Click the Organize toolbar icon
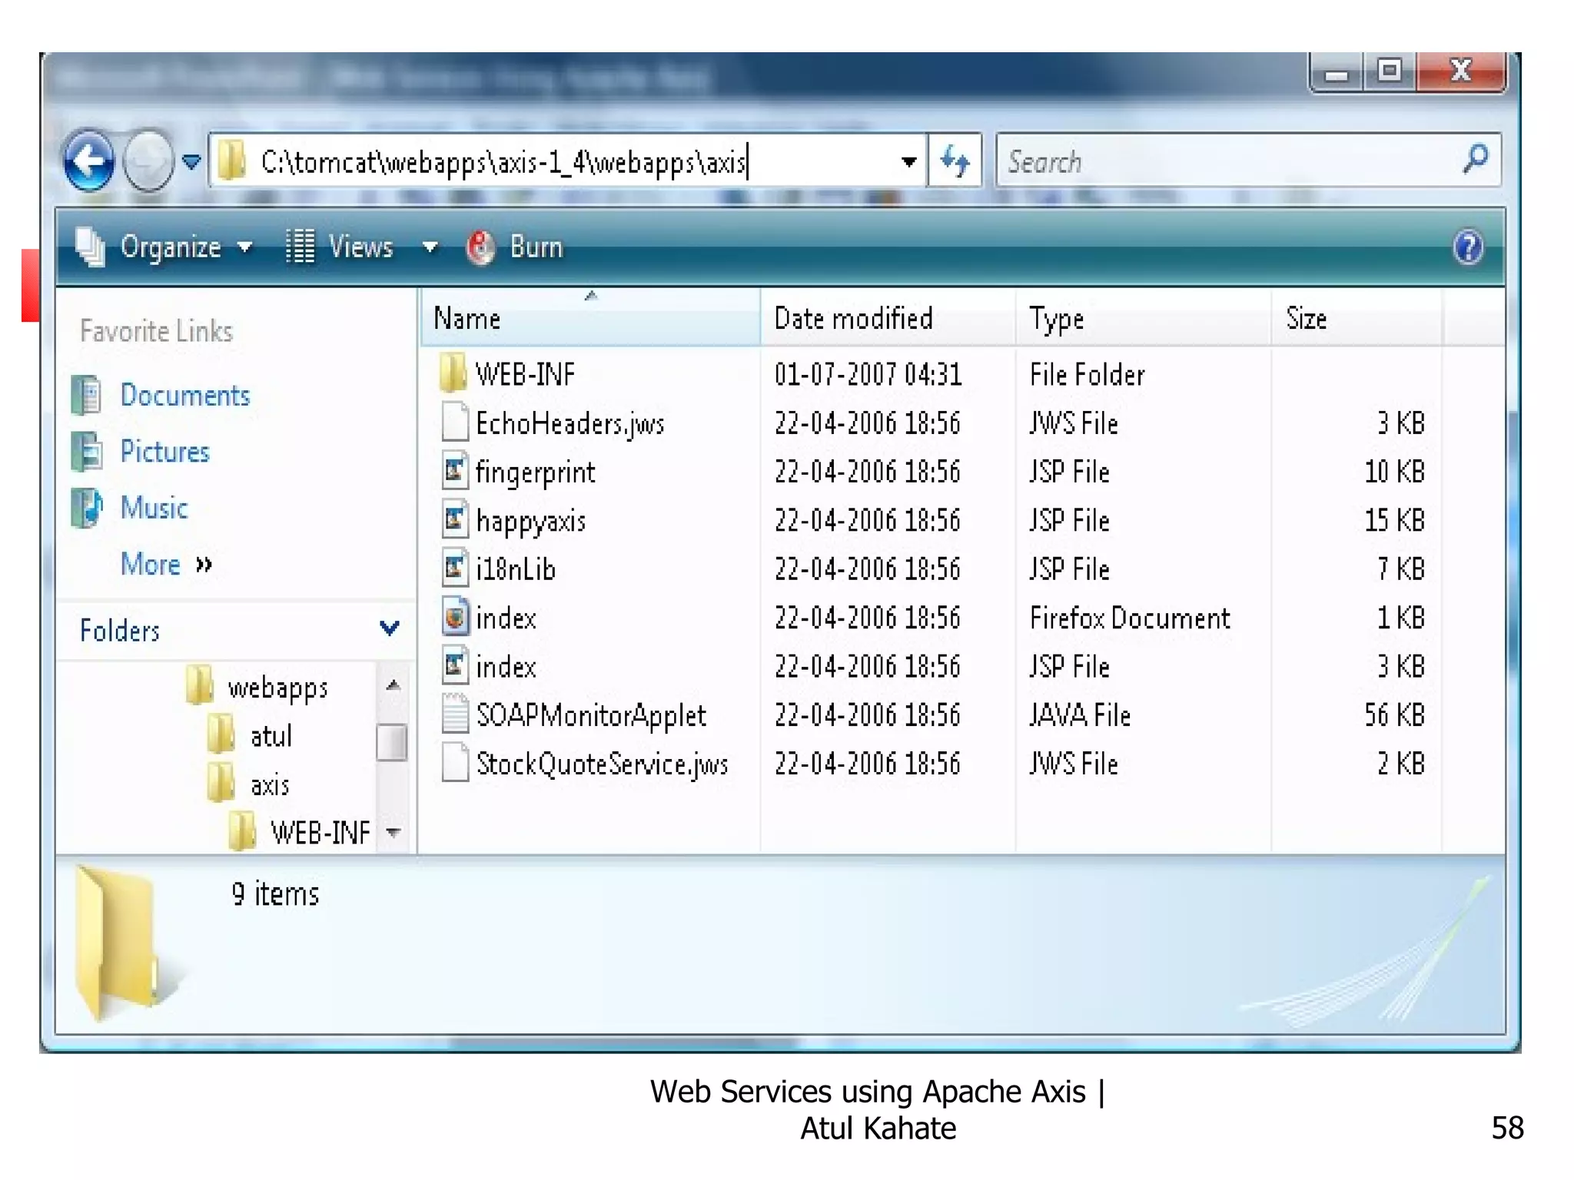Image resolution: width=1574 pixels, height=1180 pixels. [91, 247]
